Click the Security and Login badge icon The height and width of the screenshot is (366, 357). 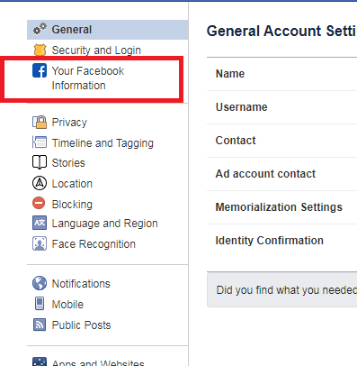[40, 50]
